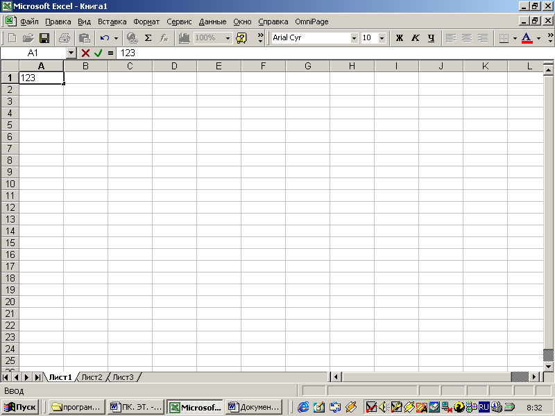Click the Name Box showing A1

point(33,53)
